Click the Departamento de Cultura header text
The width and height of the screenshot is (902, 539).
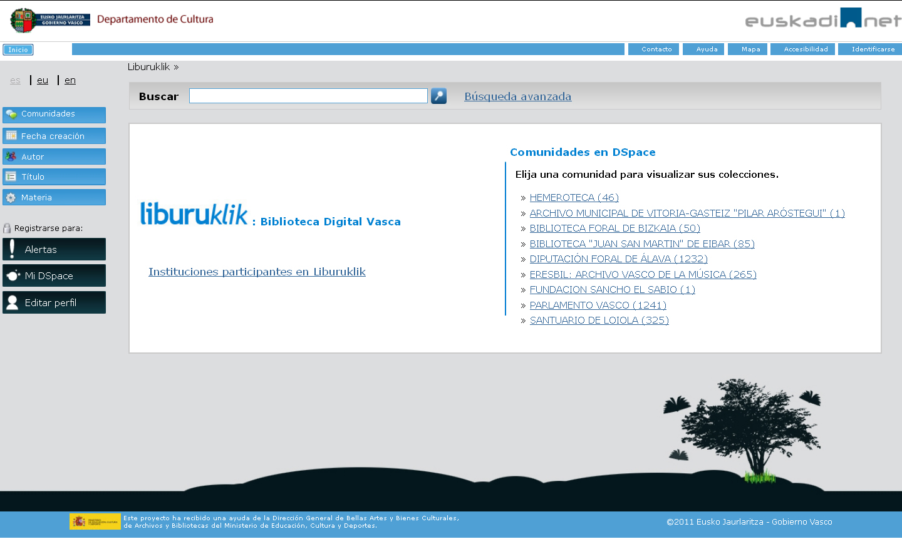pos(155,19)
